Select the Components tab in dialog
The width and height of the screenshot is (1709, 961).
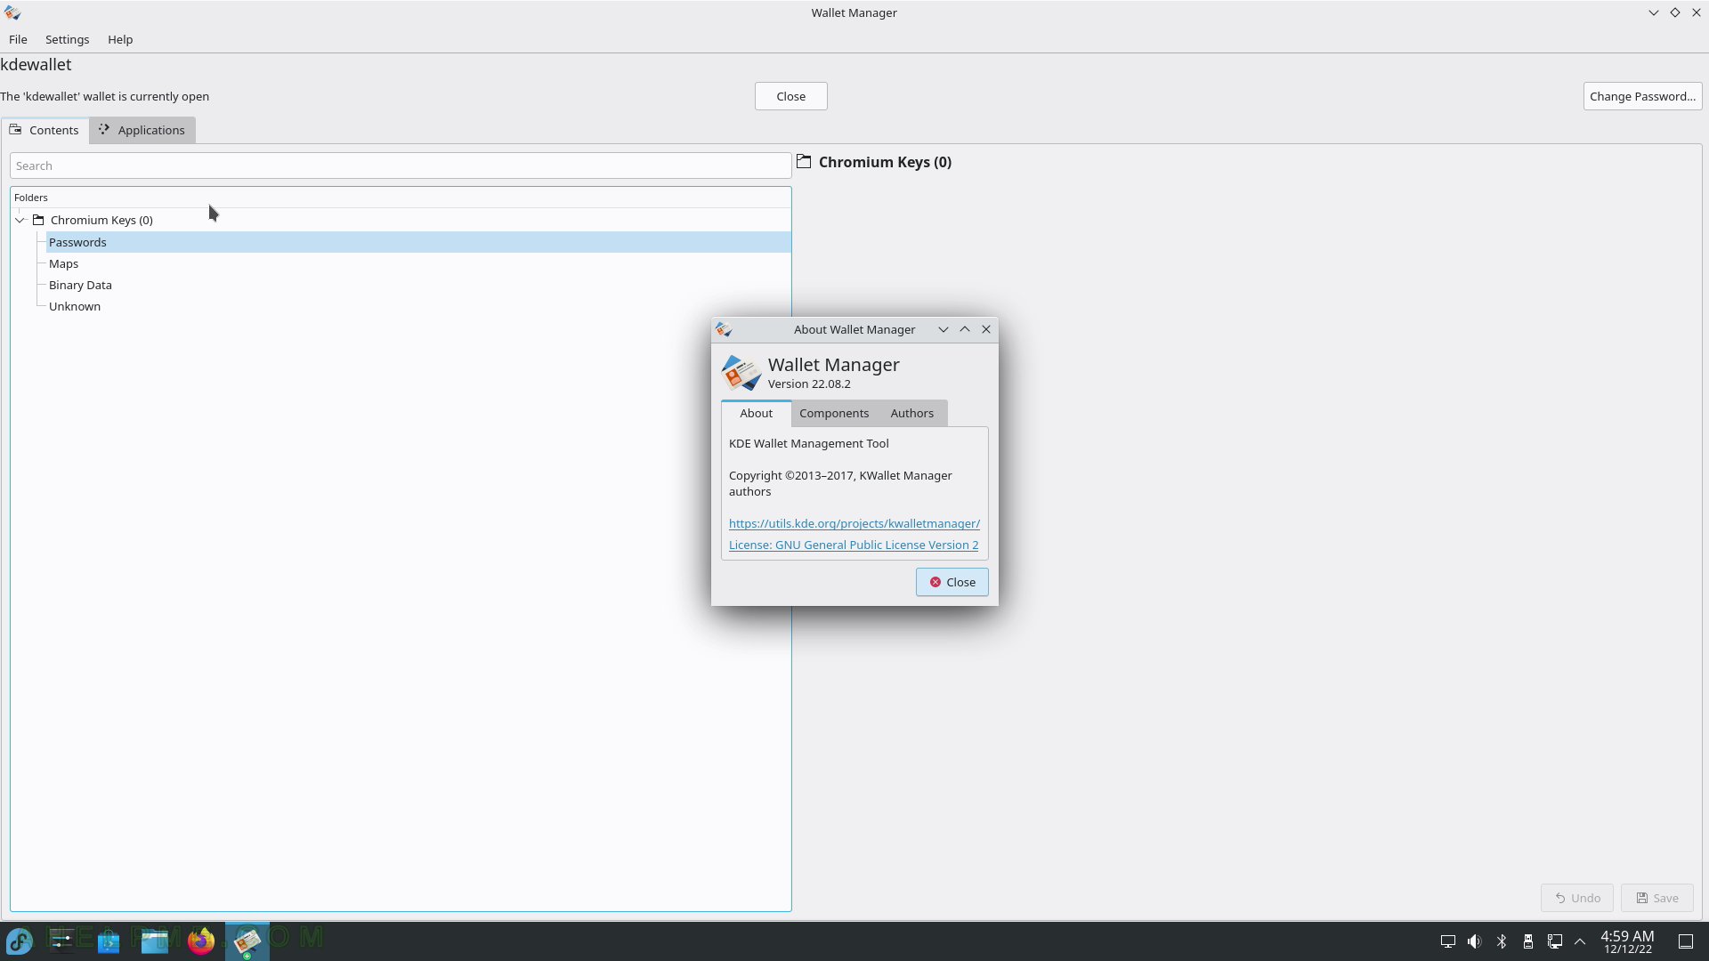(x=834, y=413)
